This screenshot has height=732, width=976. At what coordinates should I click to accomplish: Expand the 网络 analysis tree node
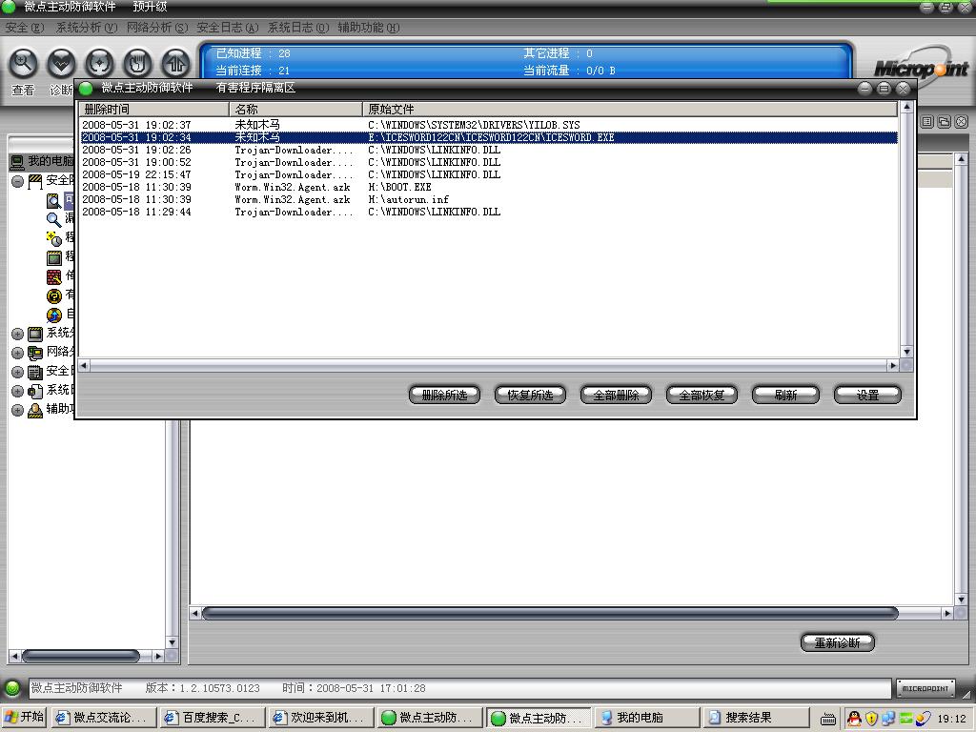coord(17,353)
